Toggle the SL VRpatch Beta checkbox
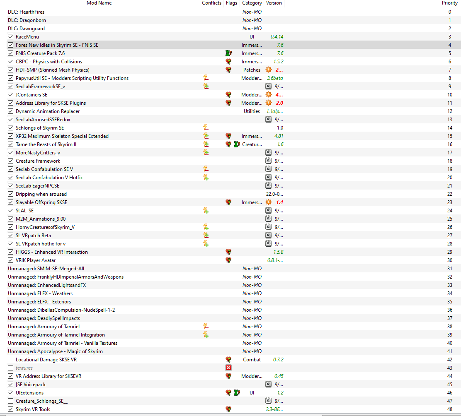 11,236
